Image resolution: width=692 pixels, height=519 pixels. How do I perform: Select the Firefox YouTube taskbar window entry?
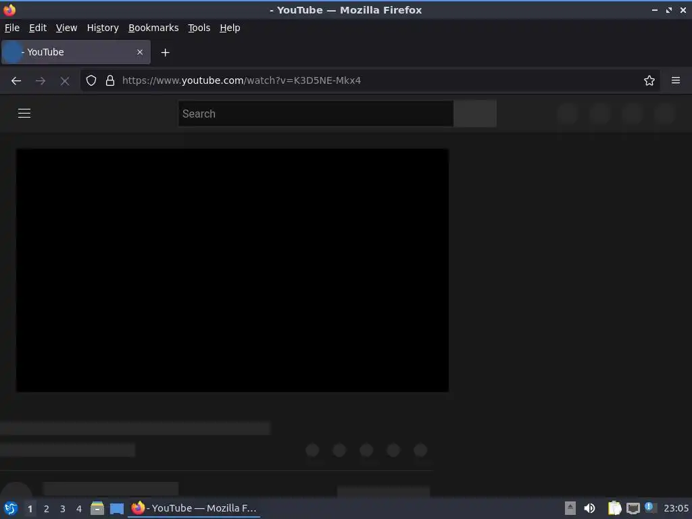(x=194, y=508)
